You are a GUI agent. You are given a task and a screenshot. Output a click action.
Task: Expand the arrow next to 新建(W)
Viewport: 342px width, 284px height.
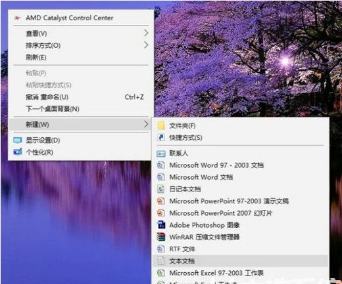[146, 124]
